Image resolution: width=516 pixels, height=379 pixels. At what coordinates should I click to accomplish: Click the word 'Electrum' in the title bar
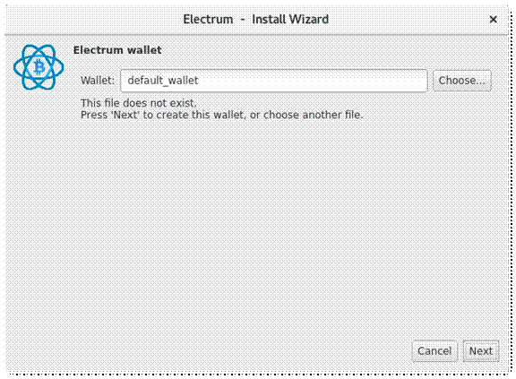[x=208, y=19]
